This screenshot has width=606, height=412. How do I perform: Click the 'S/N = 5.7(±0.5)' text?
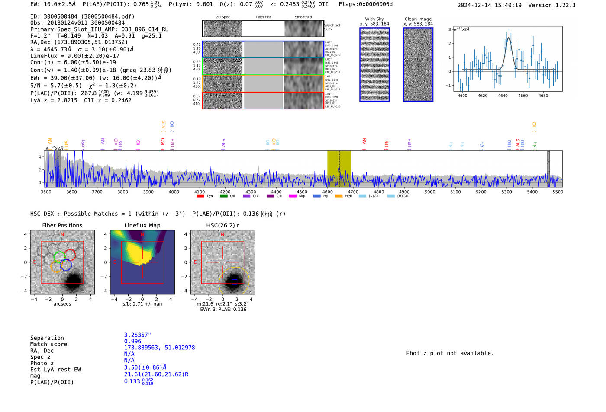[56, 86]
